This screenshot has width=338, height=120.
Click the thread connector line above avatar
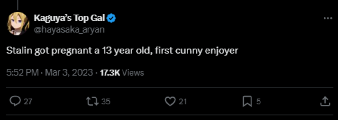18,5
